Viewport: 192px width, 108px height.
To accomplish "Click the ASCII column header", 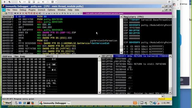I will (x=52, y=56).
